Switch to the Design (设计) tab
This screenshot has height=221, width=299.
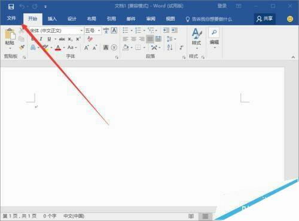click(72, 19)
